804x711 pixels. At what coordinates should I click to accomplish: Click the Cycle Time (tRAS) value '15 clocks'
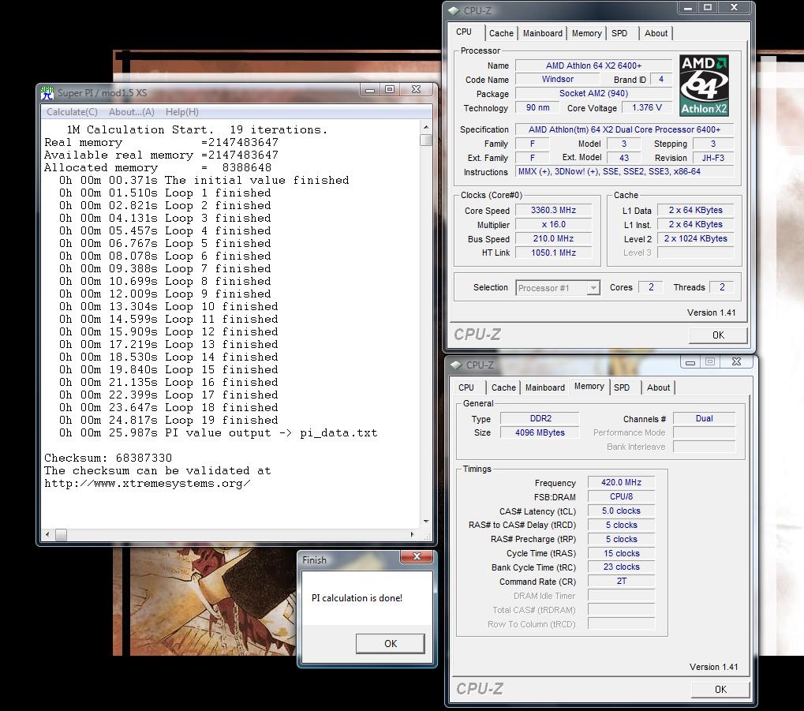[621, 553]
